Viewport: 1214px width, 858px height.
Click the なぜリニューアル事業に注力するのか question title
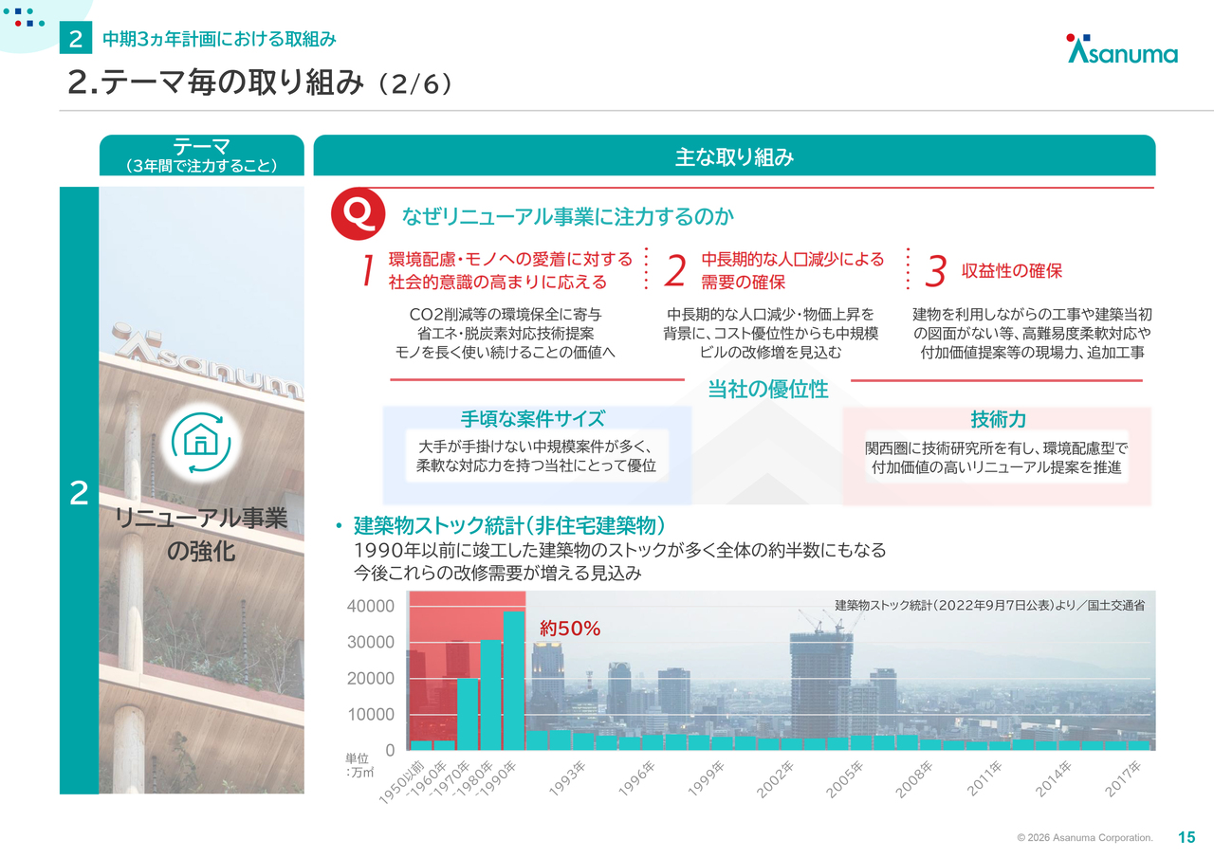tap(567, 217)
